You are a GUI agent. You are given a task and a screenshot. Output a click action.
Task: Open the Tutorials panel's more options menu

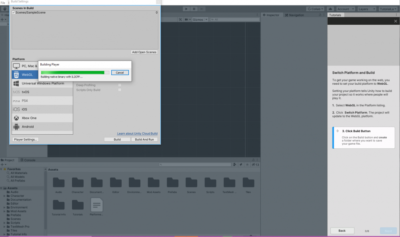pyautogui.click(x=396, y=15)
